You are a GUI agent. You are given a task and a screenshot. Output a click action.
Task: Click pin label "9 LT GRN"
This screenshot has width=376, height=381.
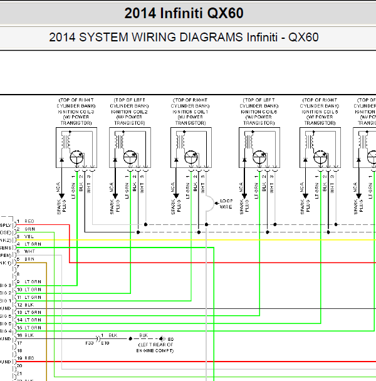click(x=29, y=281)
